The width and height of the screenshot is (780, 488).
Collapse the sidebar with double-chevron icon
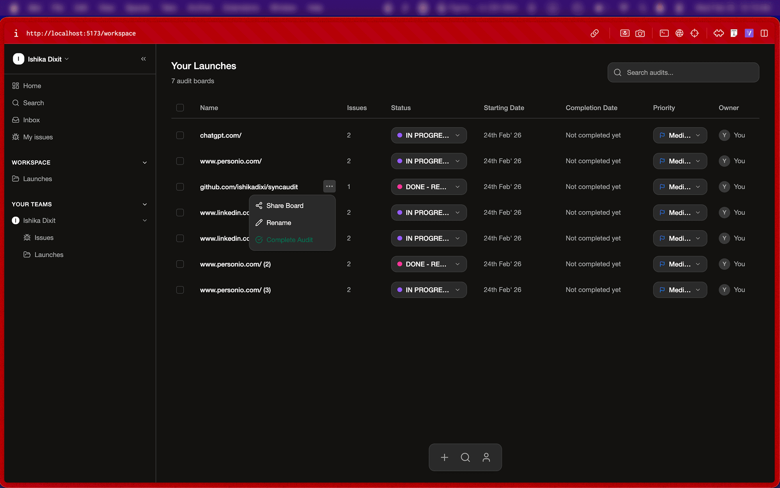pyautogui.click(x=144, y=59)
